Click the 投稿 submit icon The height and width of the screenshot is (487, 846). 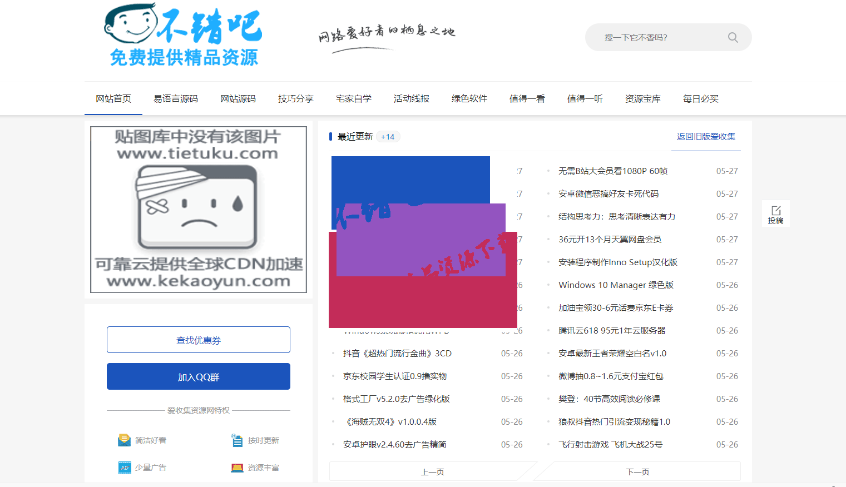pos(775,214)
